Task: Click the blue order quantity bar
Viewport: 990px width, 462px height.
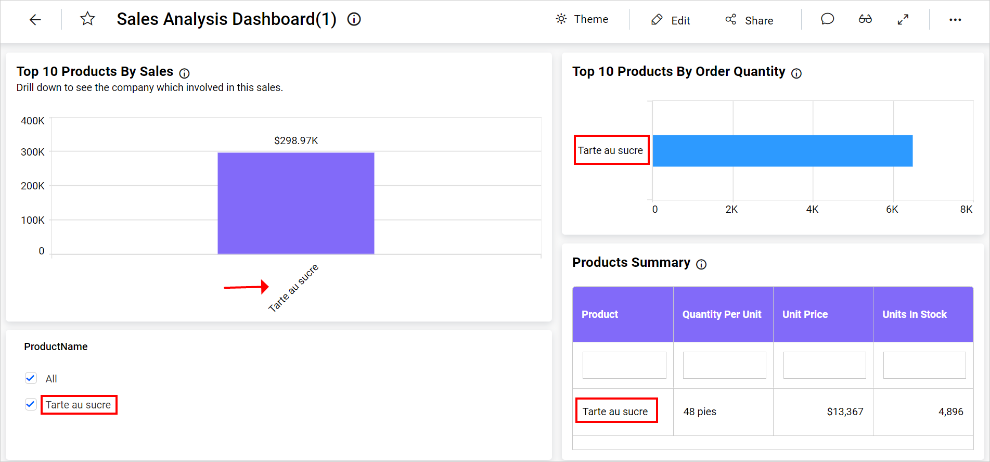Action: 782,151
